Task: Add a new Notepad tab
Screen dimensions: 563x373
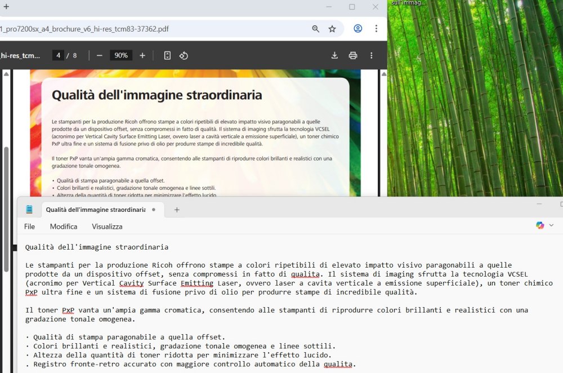Action: 177,210
